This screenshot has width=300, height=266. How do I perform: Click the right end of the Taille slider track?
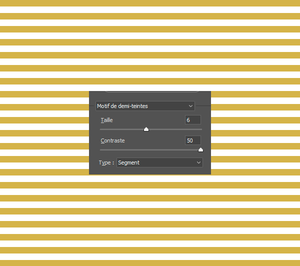(201, 129)
